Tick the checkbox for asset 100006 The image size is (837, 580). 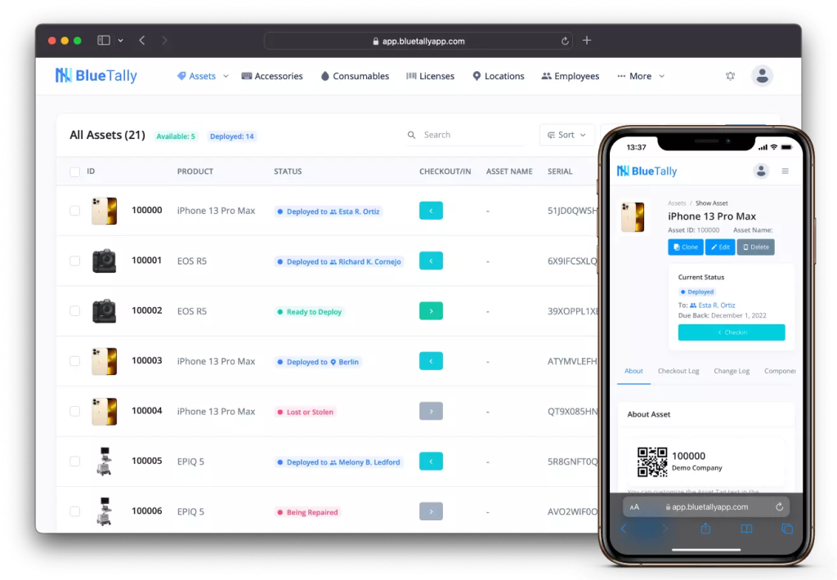74,511
